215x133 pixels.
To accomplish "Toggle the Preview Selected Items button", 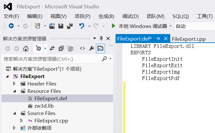I will pos(101,49).
